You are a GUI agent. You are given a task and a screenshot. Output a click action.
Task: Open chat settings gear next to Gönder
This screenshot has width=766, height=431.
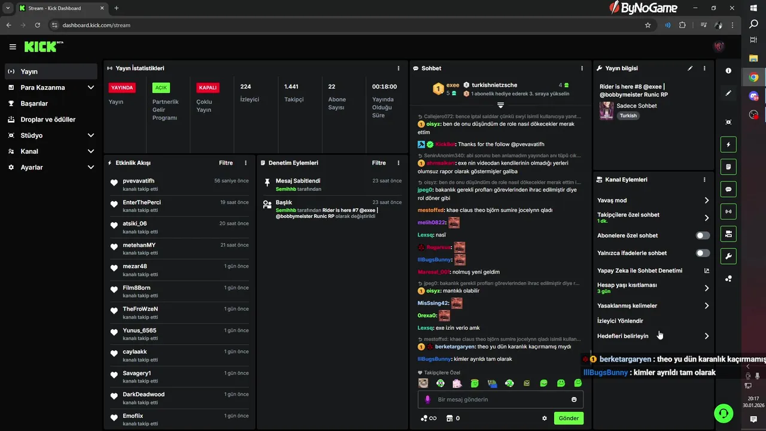pos(545,418)
